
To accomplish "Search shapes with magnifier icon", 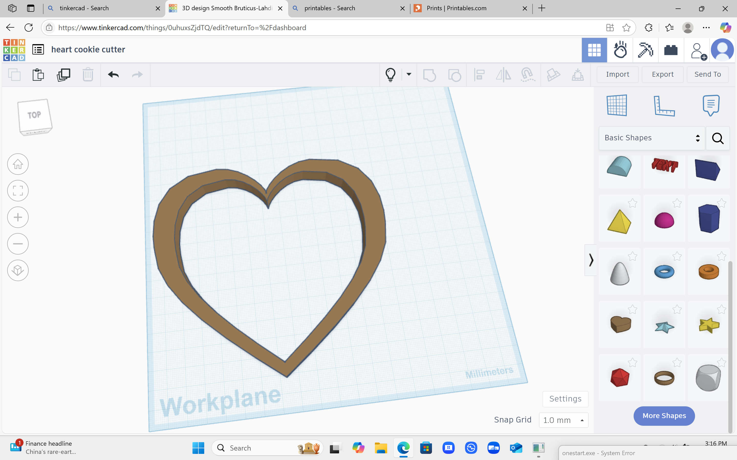I will click(718, 138).
